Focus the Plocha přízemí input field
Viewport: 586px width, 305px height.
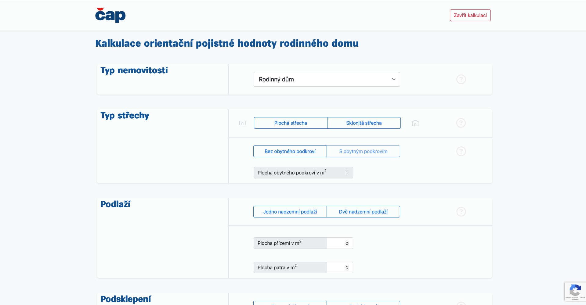point(336,243)
